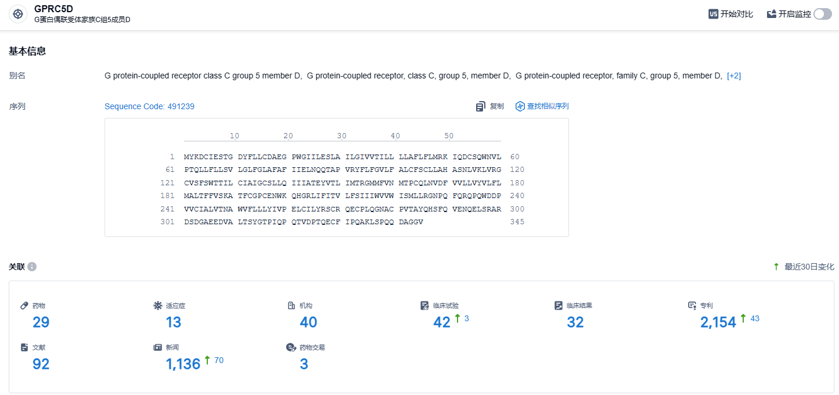Screen dimensions: 839x395
Task: Open Sequence Code: 491239 link
Action: coord(149,106)
